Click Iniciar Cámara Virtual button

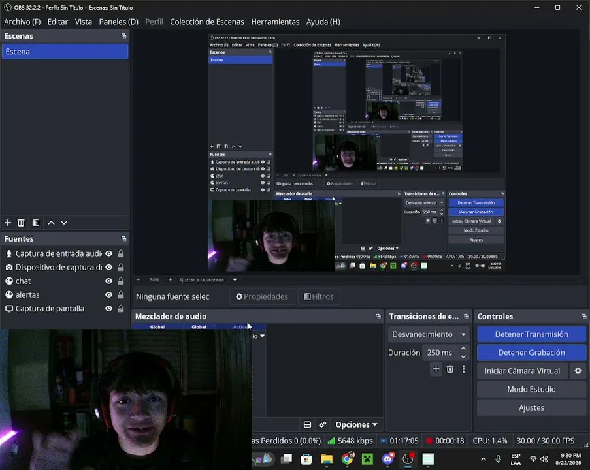[522, 371]
